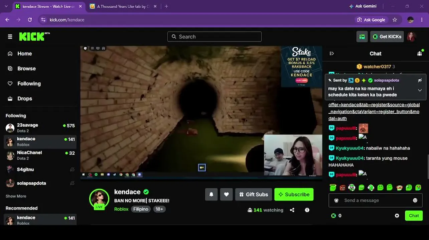Pick the sixth quick emote
The image size is (429, 240).
(x=380, y=187)
